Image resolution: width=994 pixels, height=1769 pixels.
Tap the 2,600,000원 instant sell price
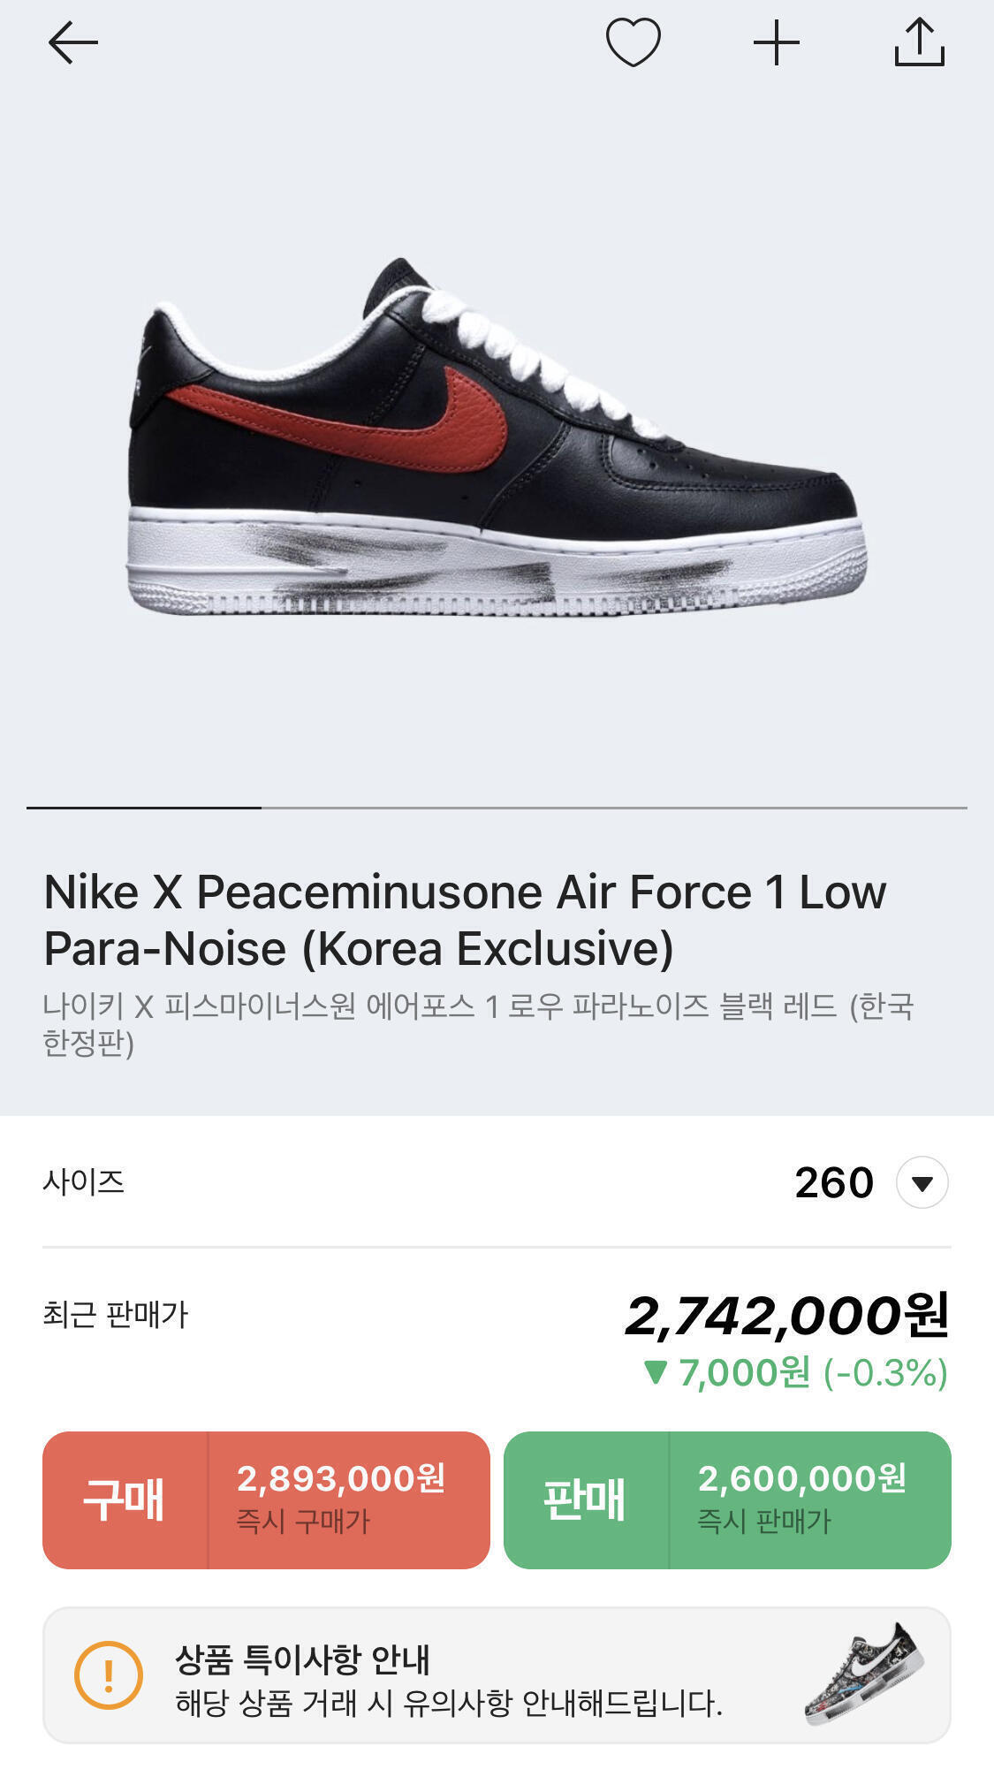(802, 1480)
